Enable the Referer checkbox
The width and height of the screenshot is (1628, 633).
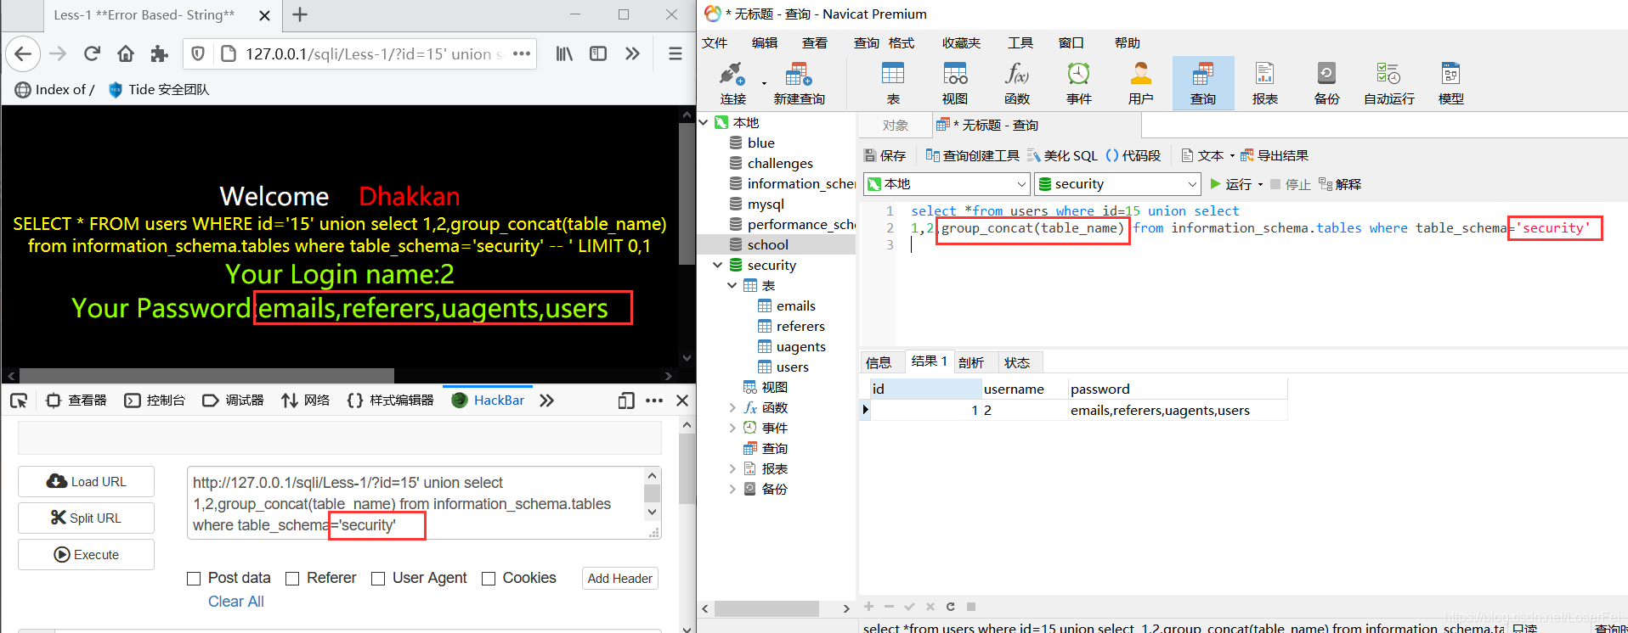coord(292,579)
